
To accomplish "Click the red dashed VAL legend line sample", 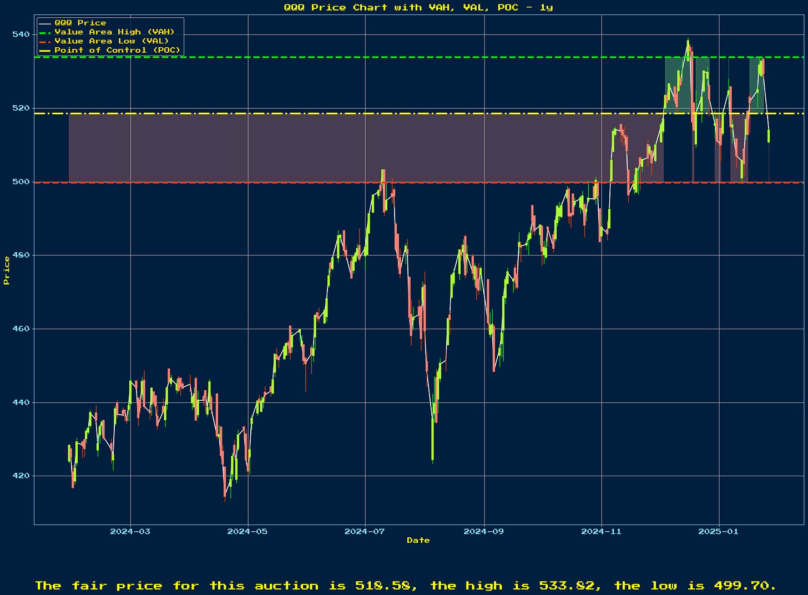I will point(45,41).
